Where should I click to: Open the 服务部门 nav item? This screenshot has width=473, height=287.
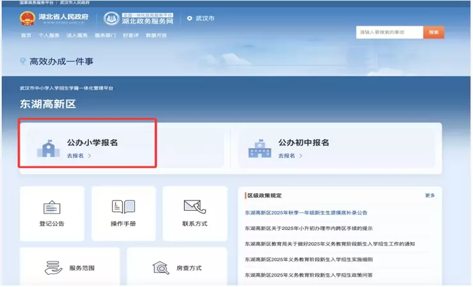point(105,35)
